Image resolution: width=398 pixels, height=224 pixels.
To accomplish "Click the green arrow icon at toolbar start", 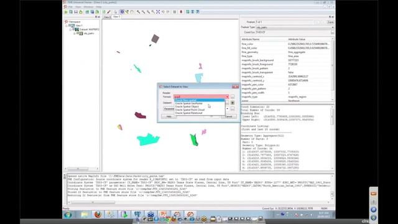I will tap(66, 12).
